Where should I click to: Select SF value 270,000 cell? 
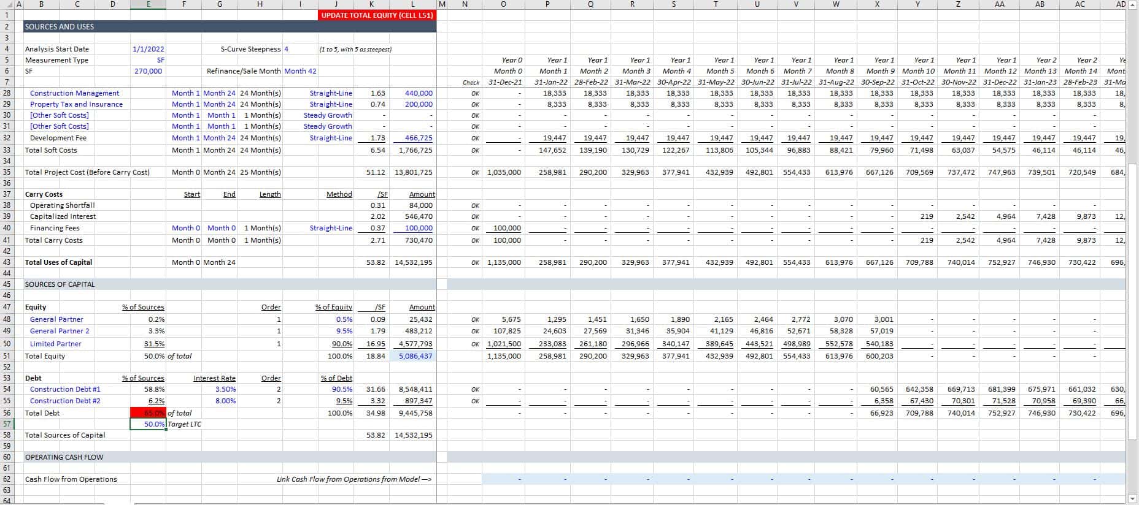(x=148, y=71)
